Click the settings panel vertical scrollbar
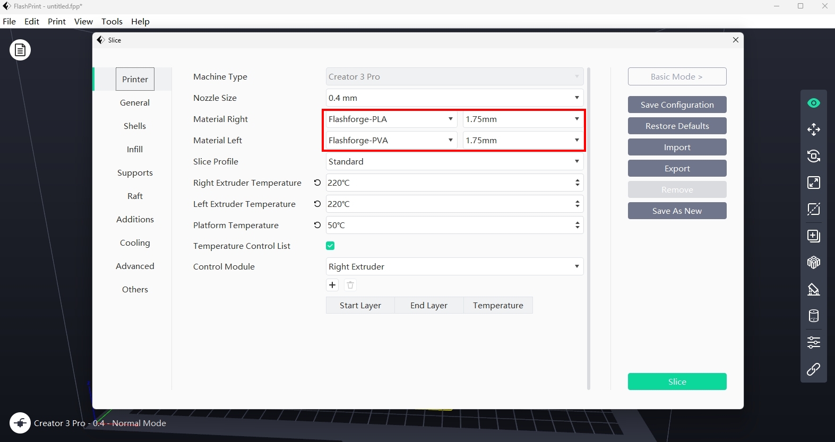 coord(589,229)
